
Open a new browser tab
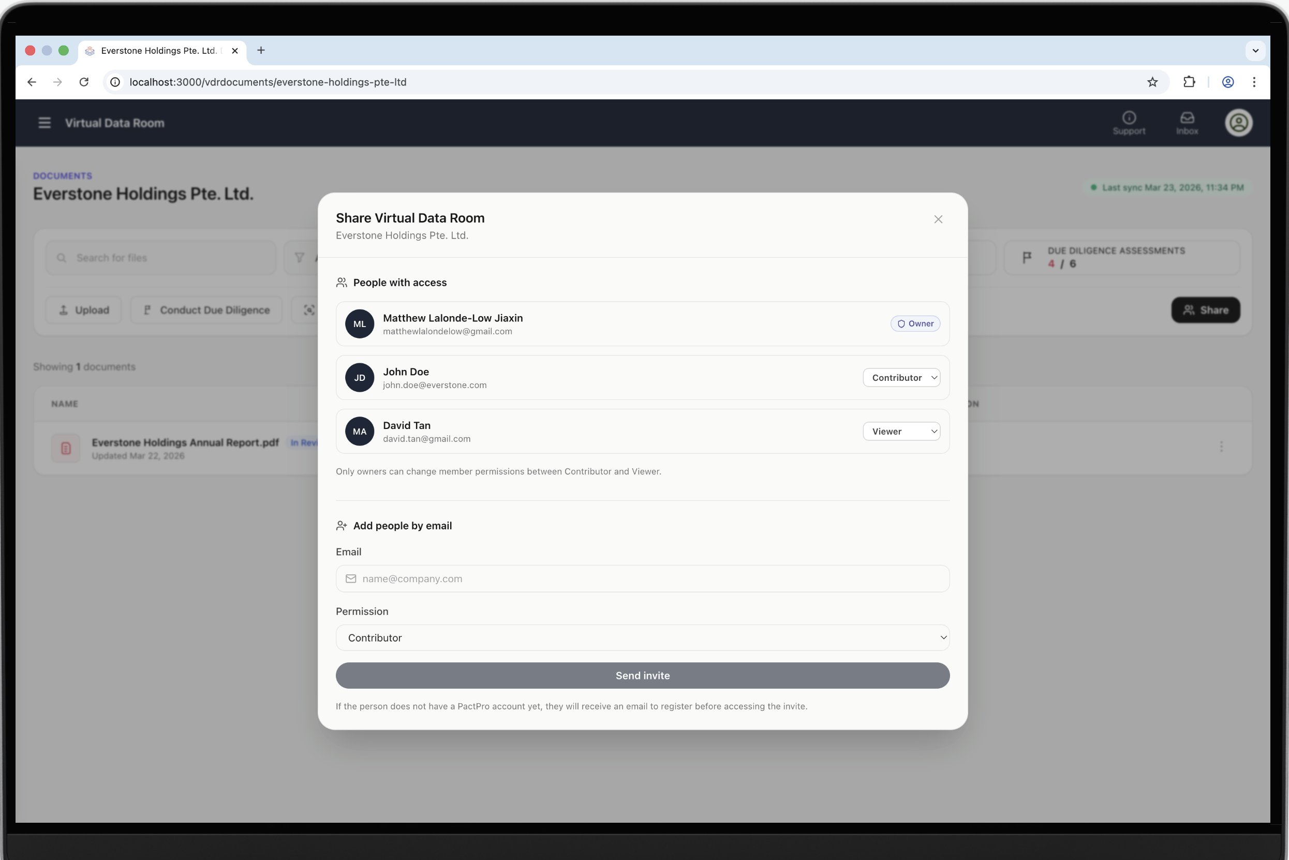[261, 51]
